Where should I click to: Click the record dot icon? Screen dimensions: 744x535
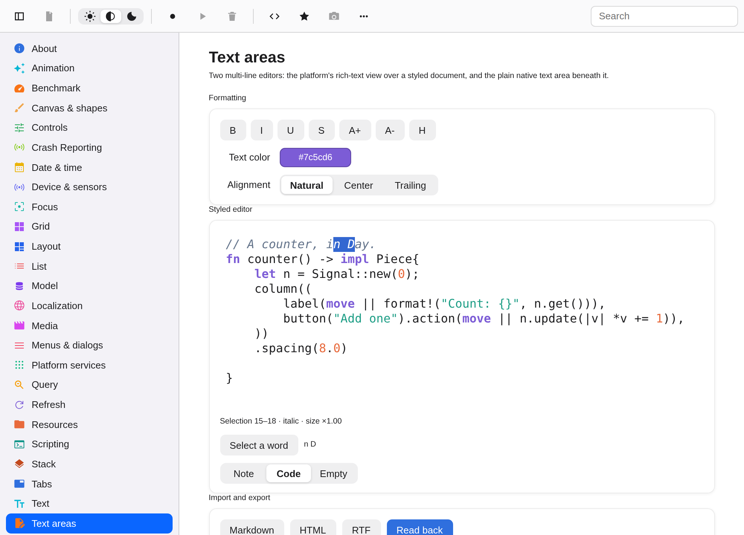point(173,16)
